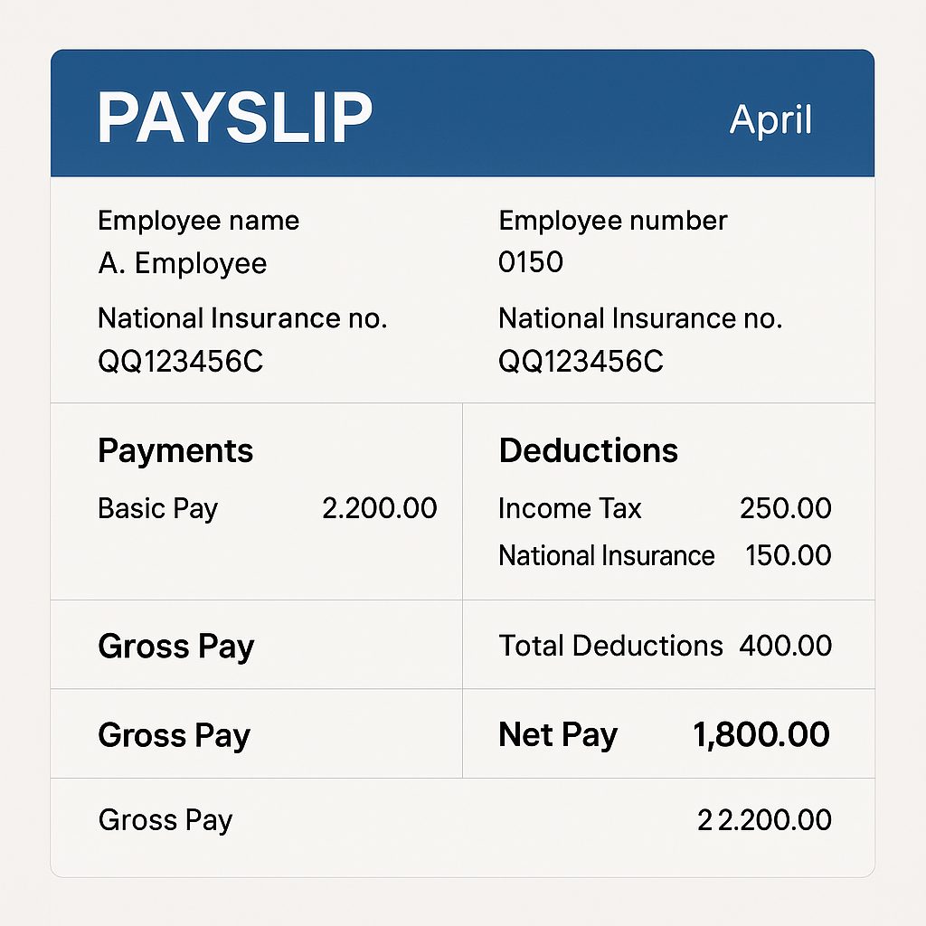Screen dimensions: 926x926
Task: Select the A. Employee name value
Action: 182,264
